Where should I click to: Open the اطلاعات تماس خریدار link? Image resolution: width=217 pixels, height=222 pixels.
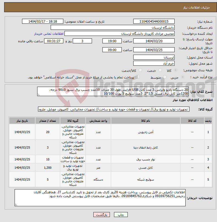tap(48, 34)
